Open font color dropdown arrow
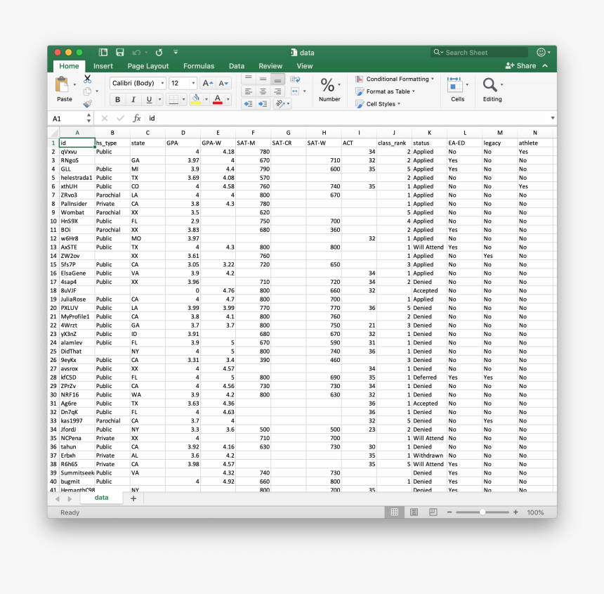This screenshot has height=594, width=604. point(228,99)
